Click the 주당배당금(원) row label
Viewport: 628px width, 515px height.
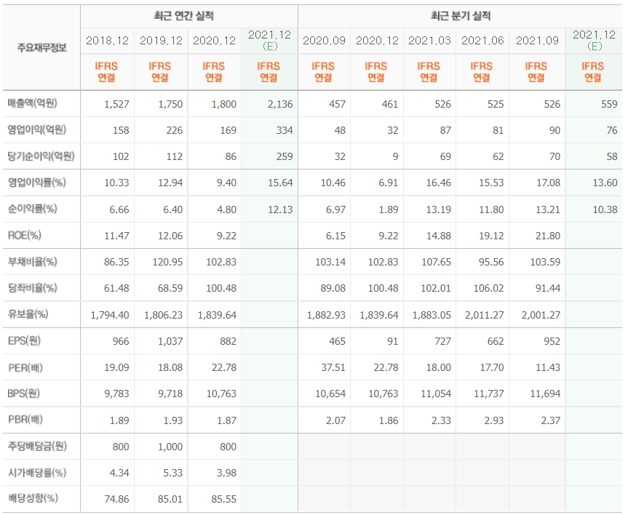click(37, 446)
